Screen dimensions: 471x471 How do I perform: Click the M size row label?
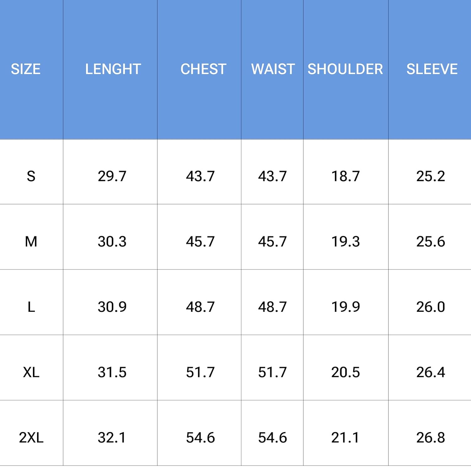pos(31,241)
